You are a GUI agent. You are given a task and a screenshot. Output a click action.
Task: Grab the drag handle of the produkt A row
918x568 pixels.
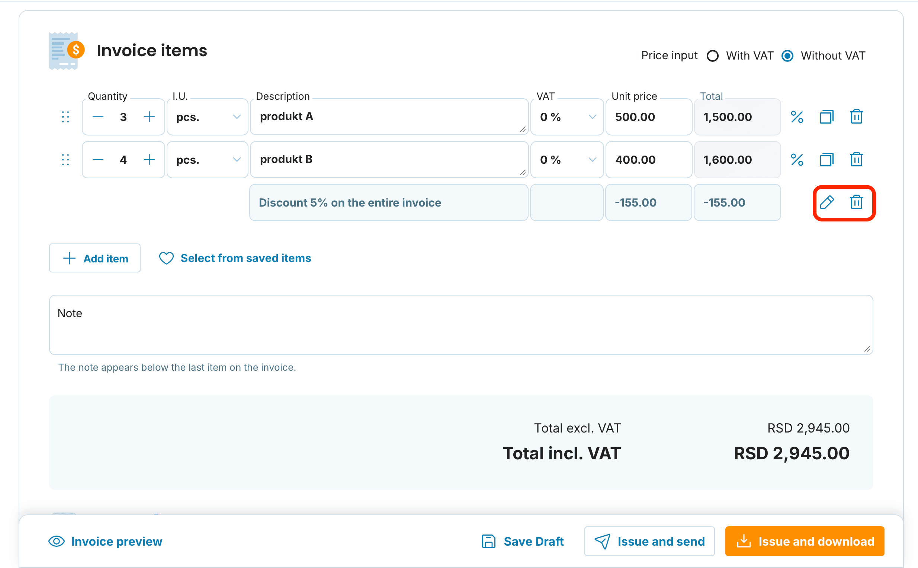[x=65, y=117]
